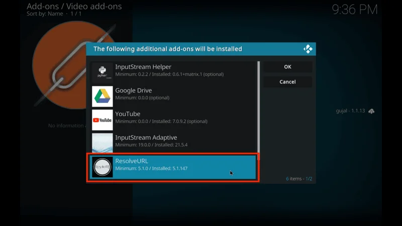Viewport: 402px width, 226px height.
Task: Click the large chain-link add-on artwork
Action: click(74, 65)
